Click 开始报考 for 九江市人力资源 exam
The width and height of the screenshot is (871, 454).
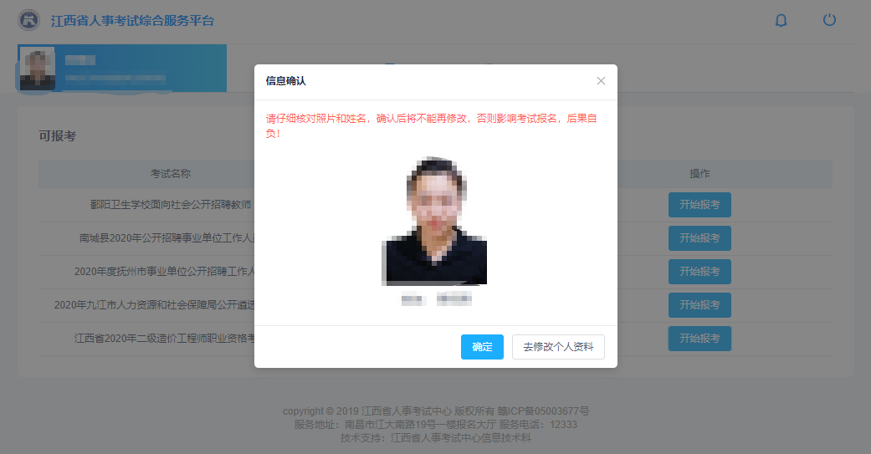(x=699, y=305)
